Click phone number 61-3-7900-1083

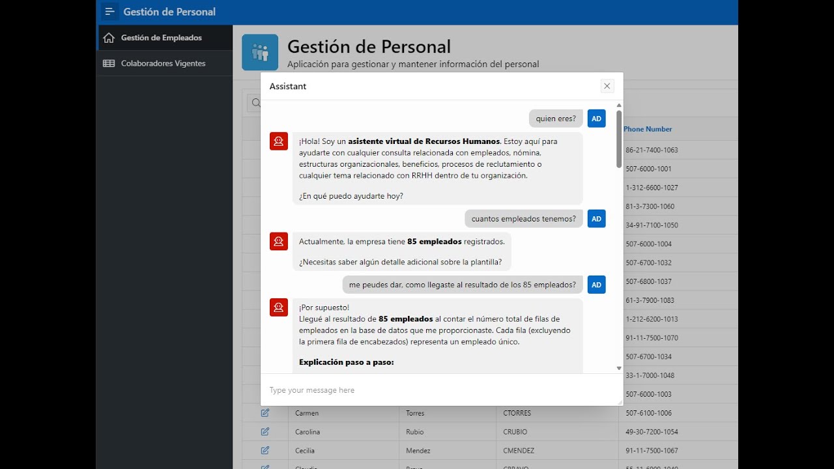coord(650,300)
